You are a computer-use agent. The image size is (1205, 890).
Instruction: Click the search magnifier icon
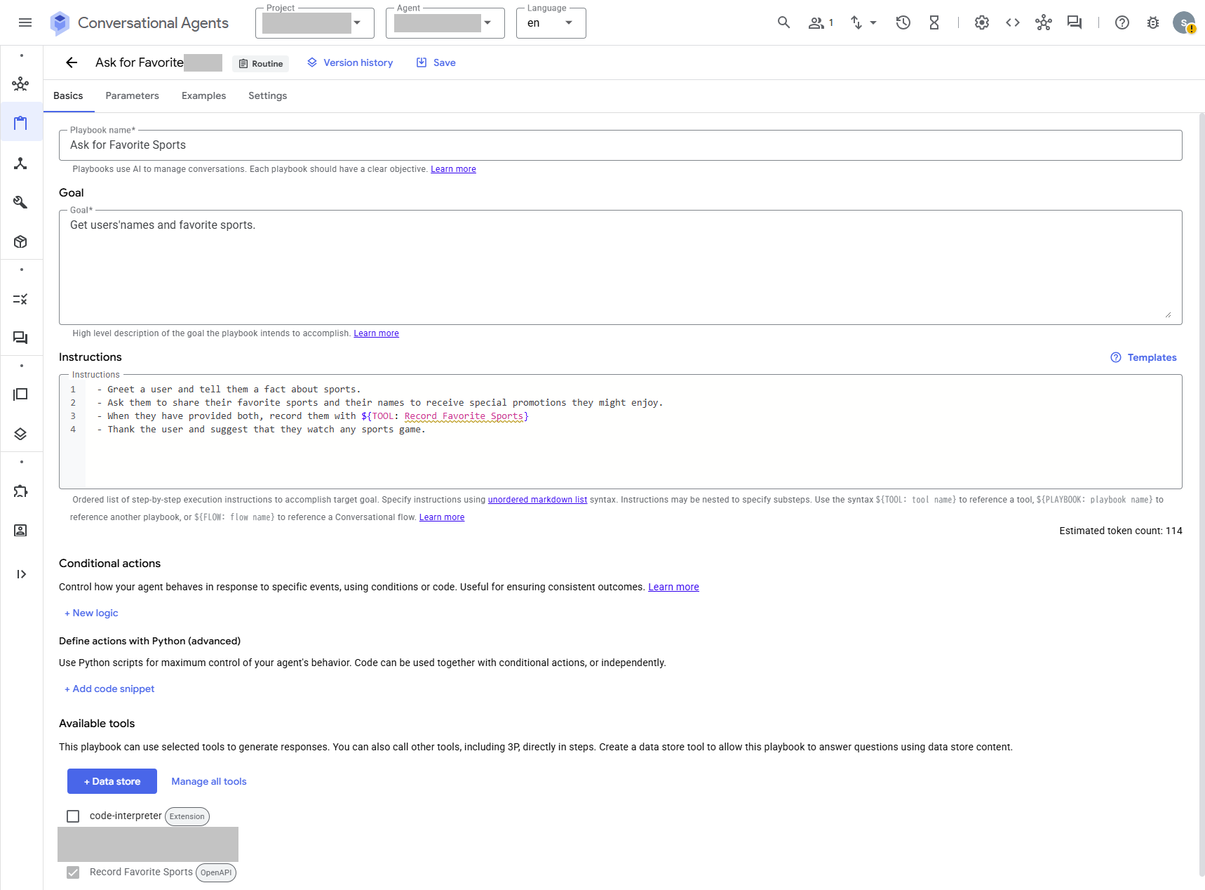point(783,22)
